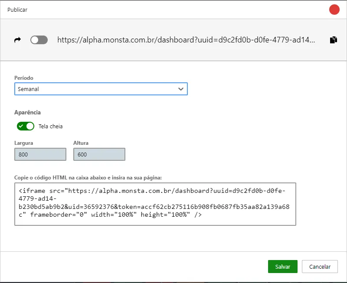Click inside the iframe HTML code box
The width and height of the screenshot is (347, 283).
(x=155, y=204)
